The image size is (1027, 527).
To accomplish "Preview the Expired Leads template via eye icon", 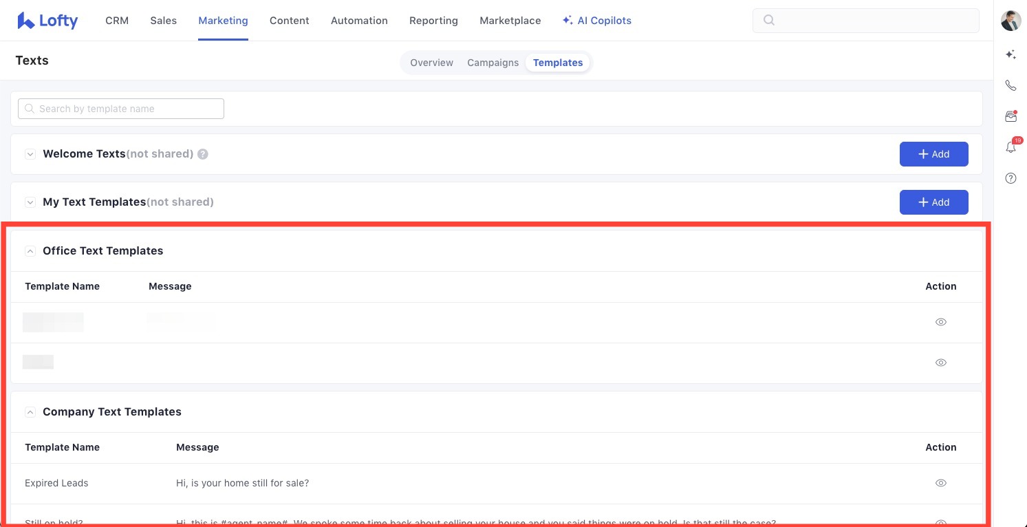I will click(x=940, y=483).
